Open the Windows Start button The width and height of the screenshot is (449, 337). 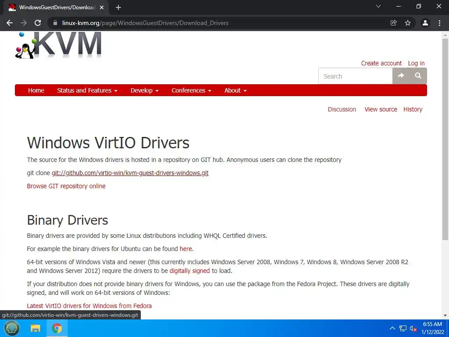[12, 328]
